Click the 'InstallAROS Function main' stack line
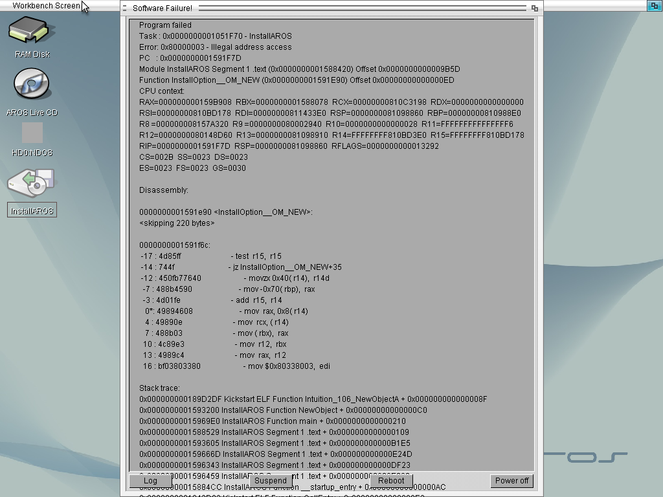 273,421
